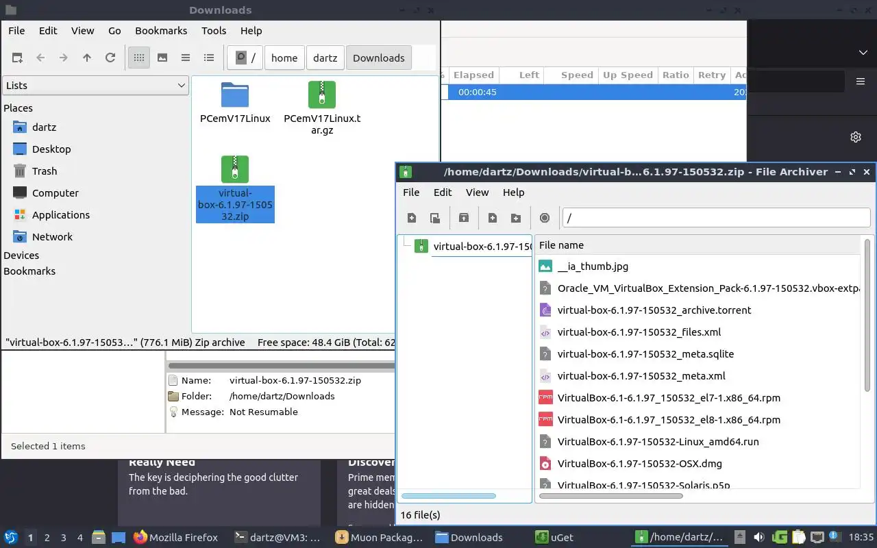Image resolution: width=877 pixels, height=548 pixels.
Task: Go up to the parent folder
Action: pyautogui.click(x=87, y=58)
